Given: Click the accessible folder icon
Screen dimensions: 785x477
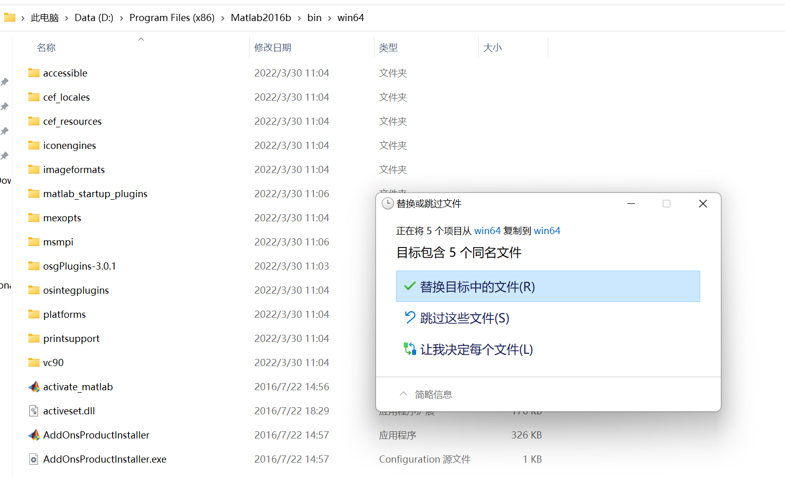Looking at the screenshot, I should [x=34, y=73].
